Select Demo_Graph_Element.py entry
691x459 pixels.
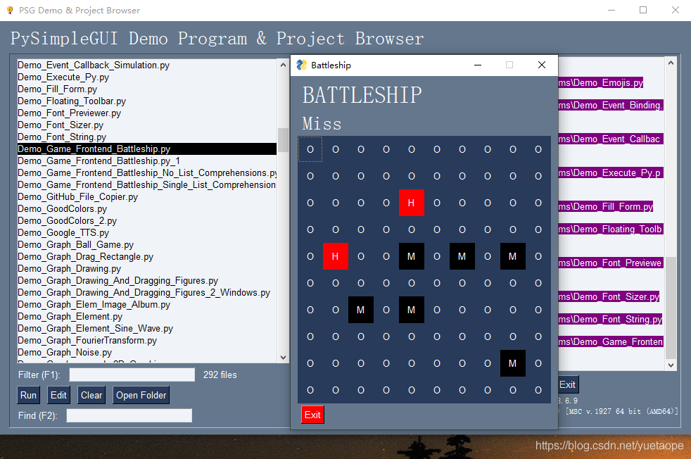pos(147,317)
